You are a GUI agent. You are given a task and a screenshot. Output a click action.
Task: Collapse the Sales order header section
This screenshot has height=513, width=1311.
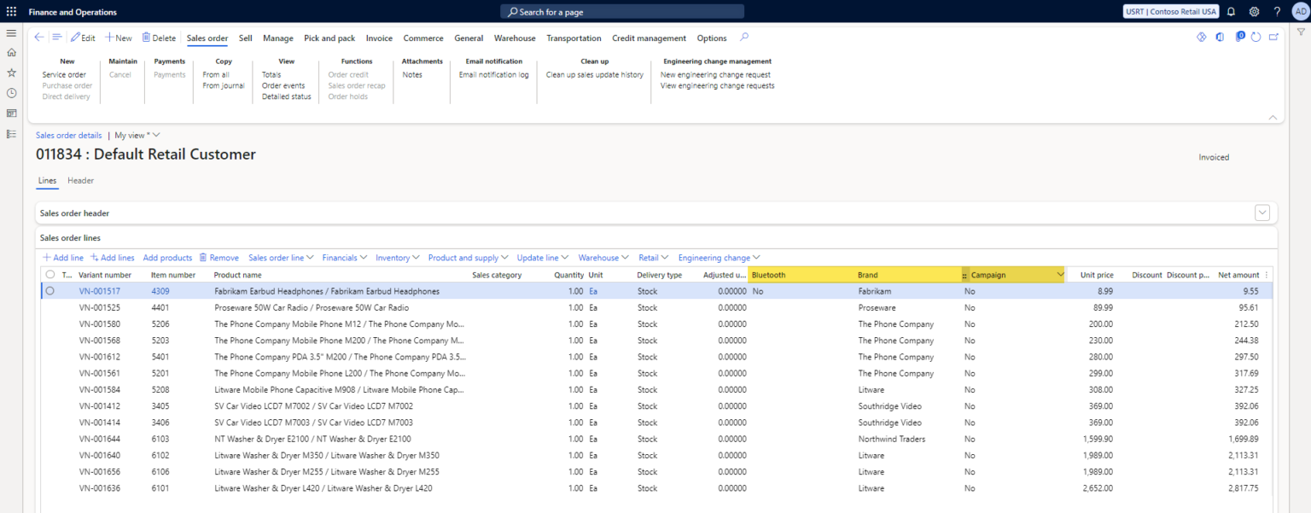coord(1262,212)
